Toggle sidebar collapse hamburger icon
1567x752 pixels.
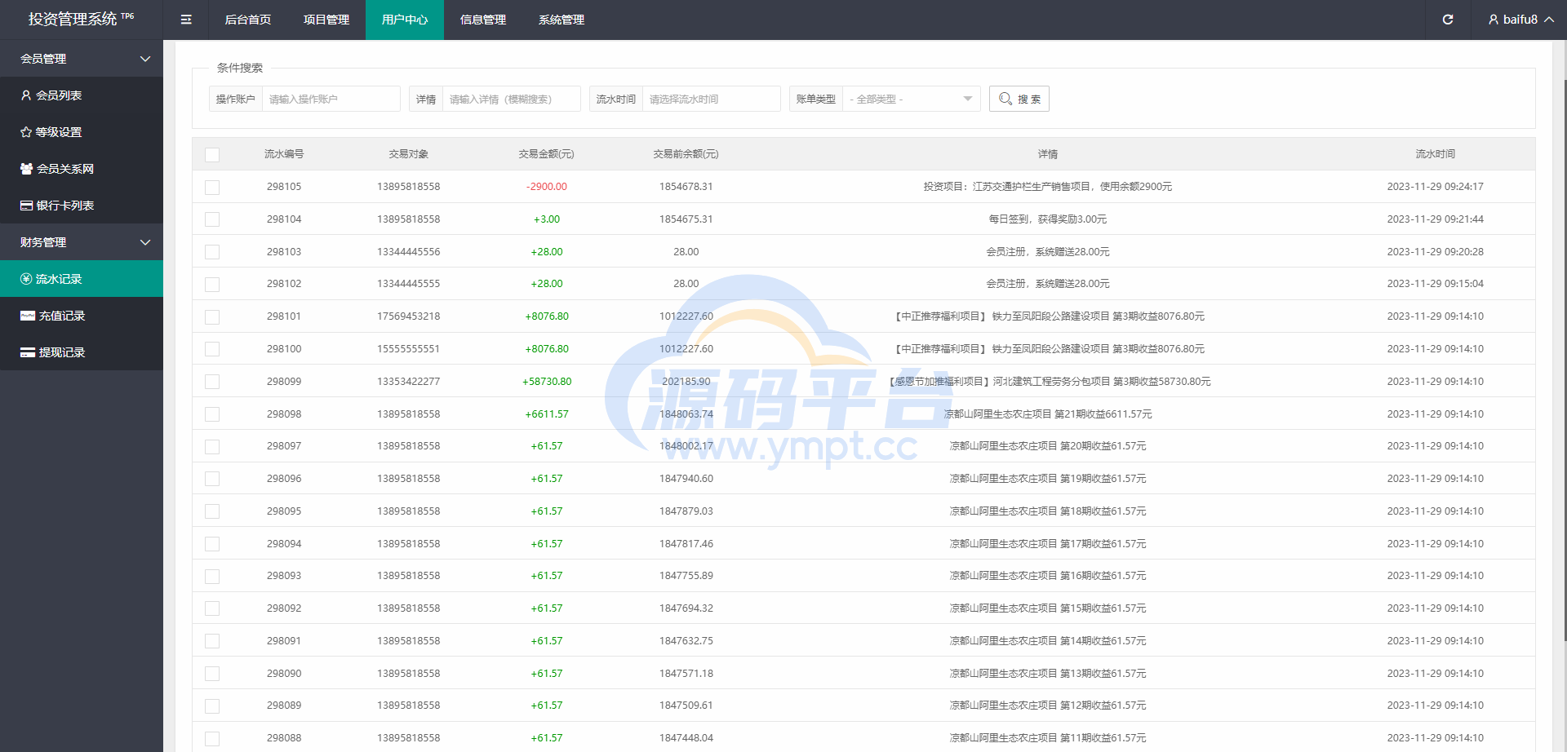click(x=186, y=20)
